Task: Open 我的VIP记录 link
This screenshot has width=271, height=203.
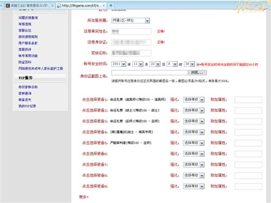Action: [x=27, y=106]
